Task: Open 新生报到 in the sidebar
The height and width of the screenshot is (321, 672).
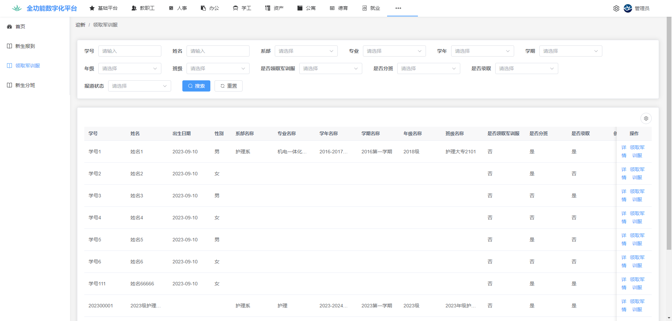Action: pyautogui.click(x=25, y=46)
